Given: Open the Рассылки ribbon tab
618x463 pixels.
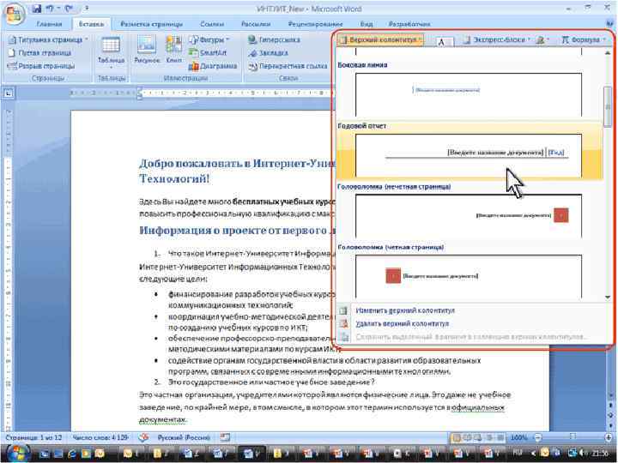Looking at the screenshot, I should [256, 24].
